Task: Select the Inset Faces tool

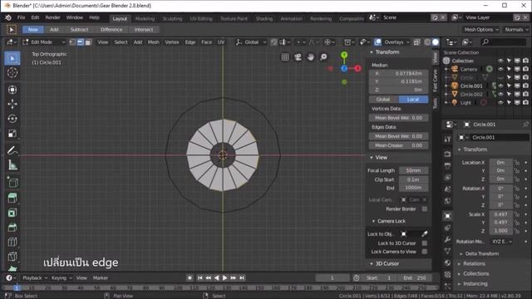Action: pos(12,213)
